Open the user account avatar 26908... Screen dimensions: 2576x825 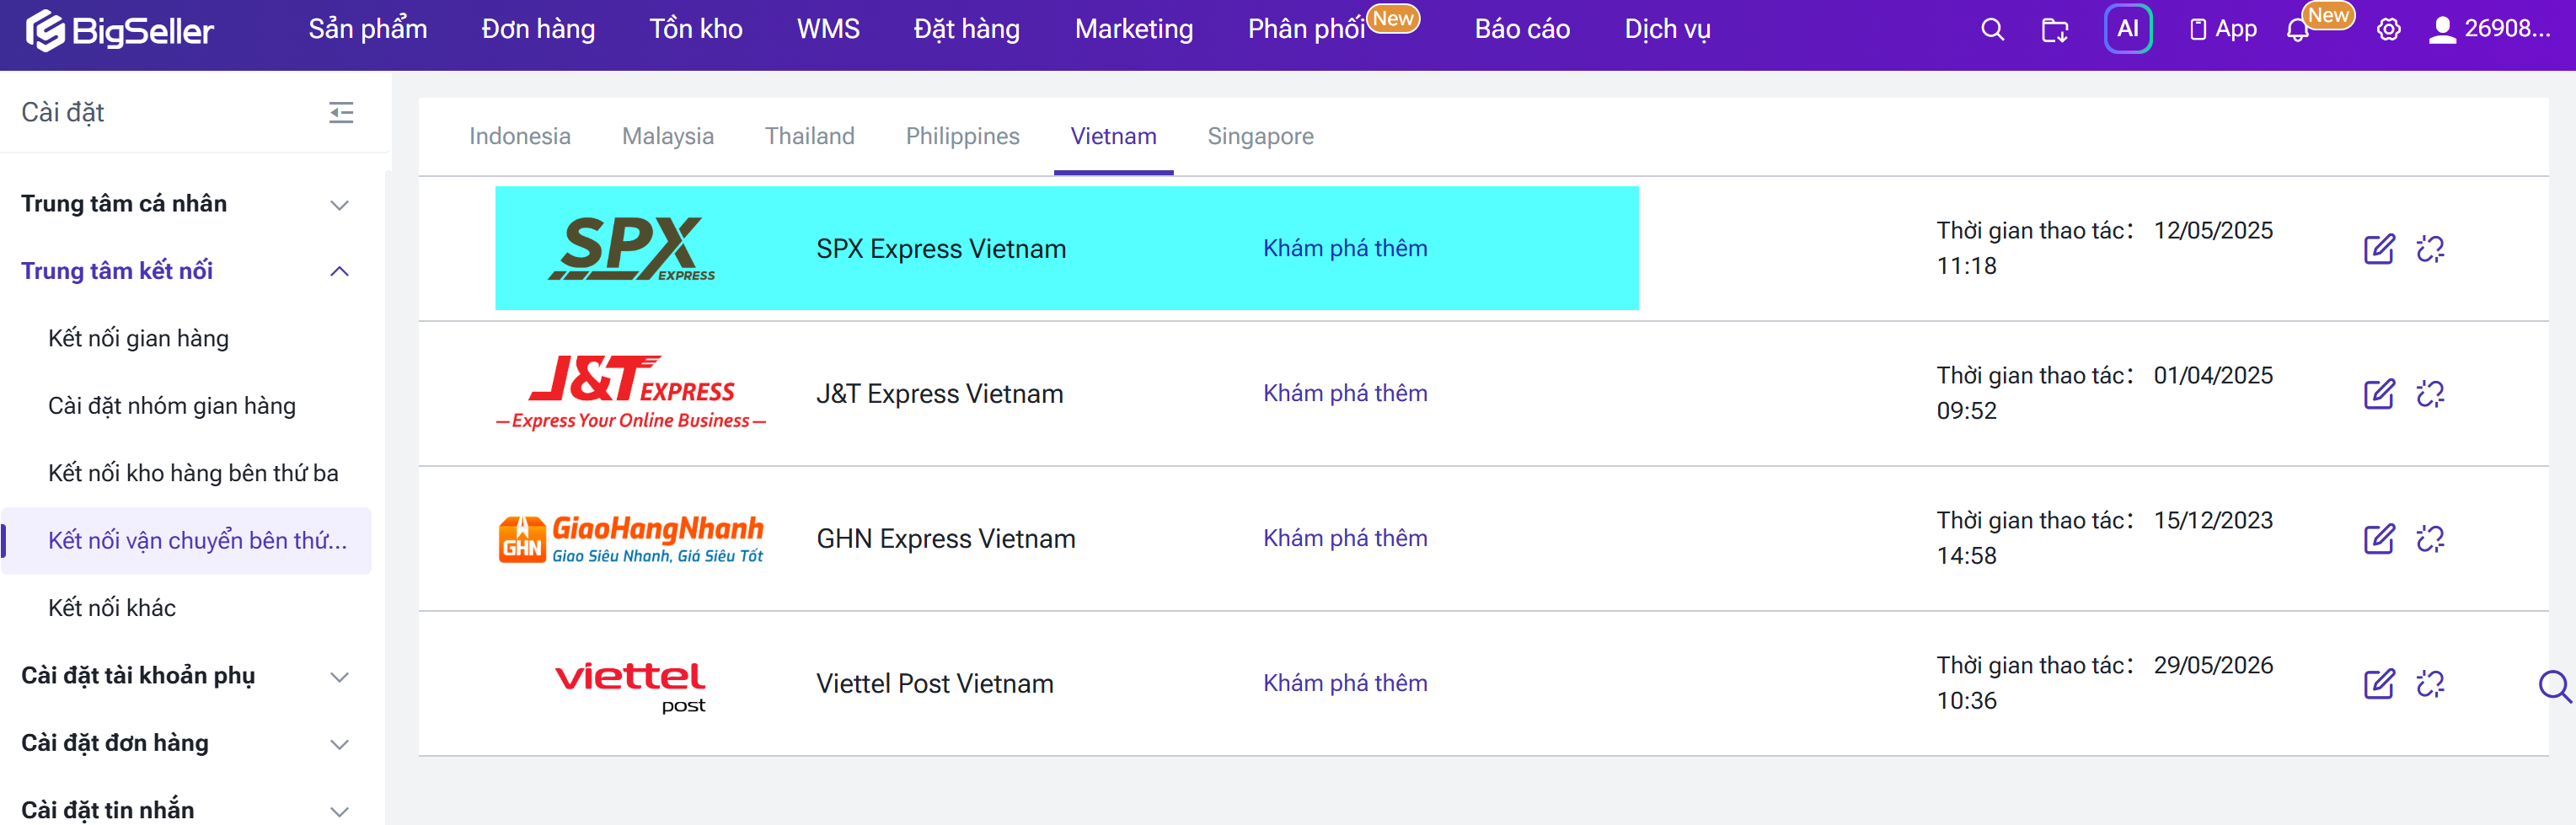[x=2490, y=29]
